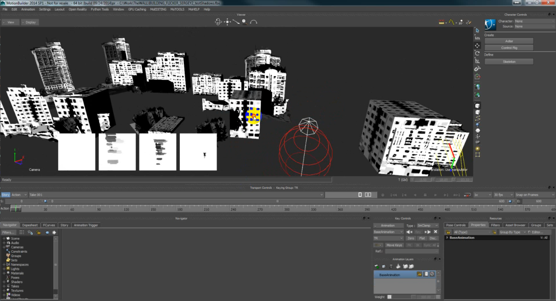Toggle the lock on BaseAnimation layer

[x=419, y=275]
